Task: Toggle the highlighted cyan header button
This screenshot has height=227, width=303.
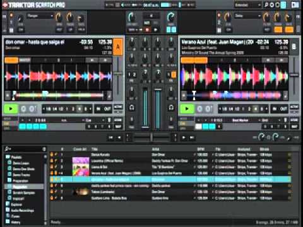Action: [283, 5]
